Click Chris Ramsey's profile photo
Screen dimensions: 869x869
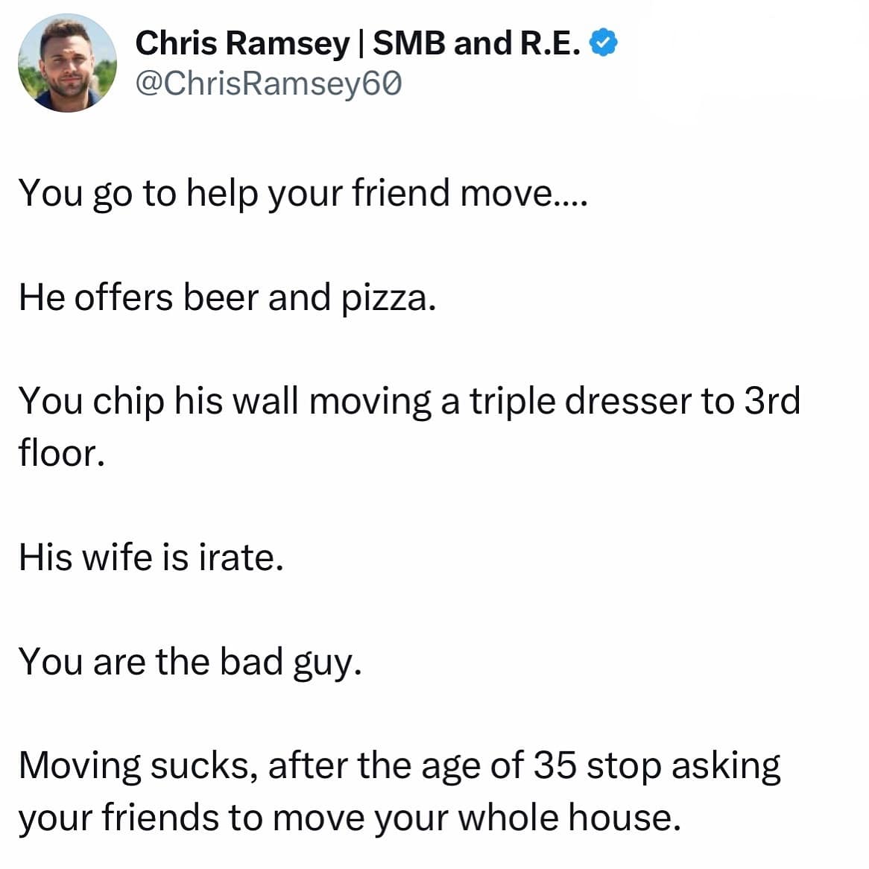(x=68, y=65)
